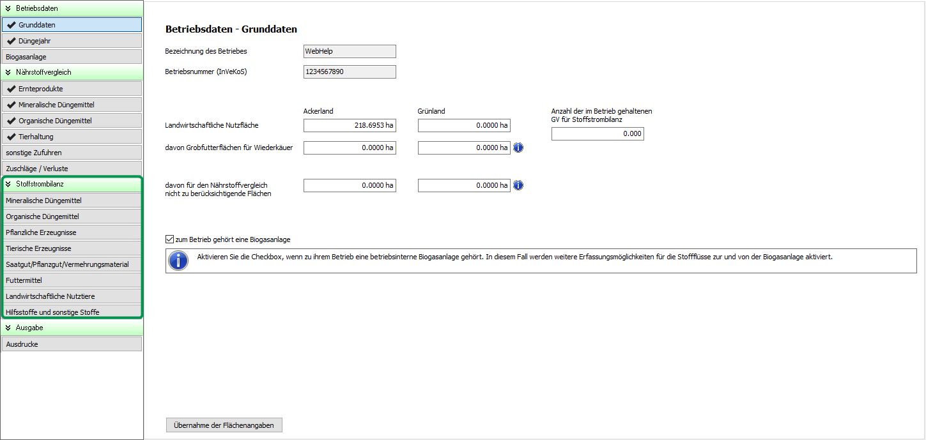The width and height of the screenshot is (926, 440).
Task: Open Pflanzliche Erzeugnisse entry
Action: (72, 232)
